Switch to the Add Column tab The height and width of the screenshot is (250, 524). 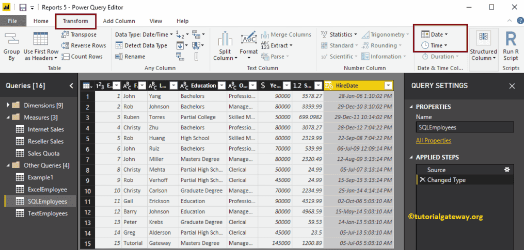(x=119, y=21)
